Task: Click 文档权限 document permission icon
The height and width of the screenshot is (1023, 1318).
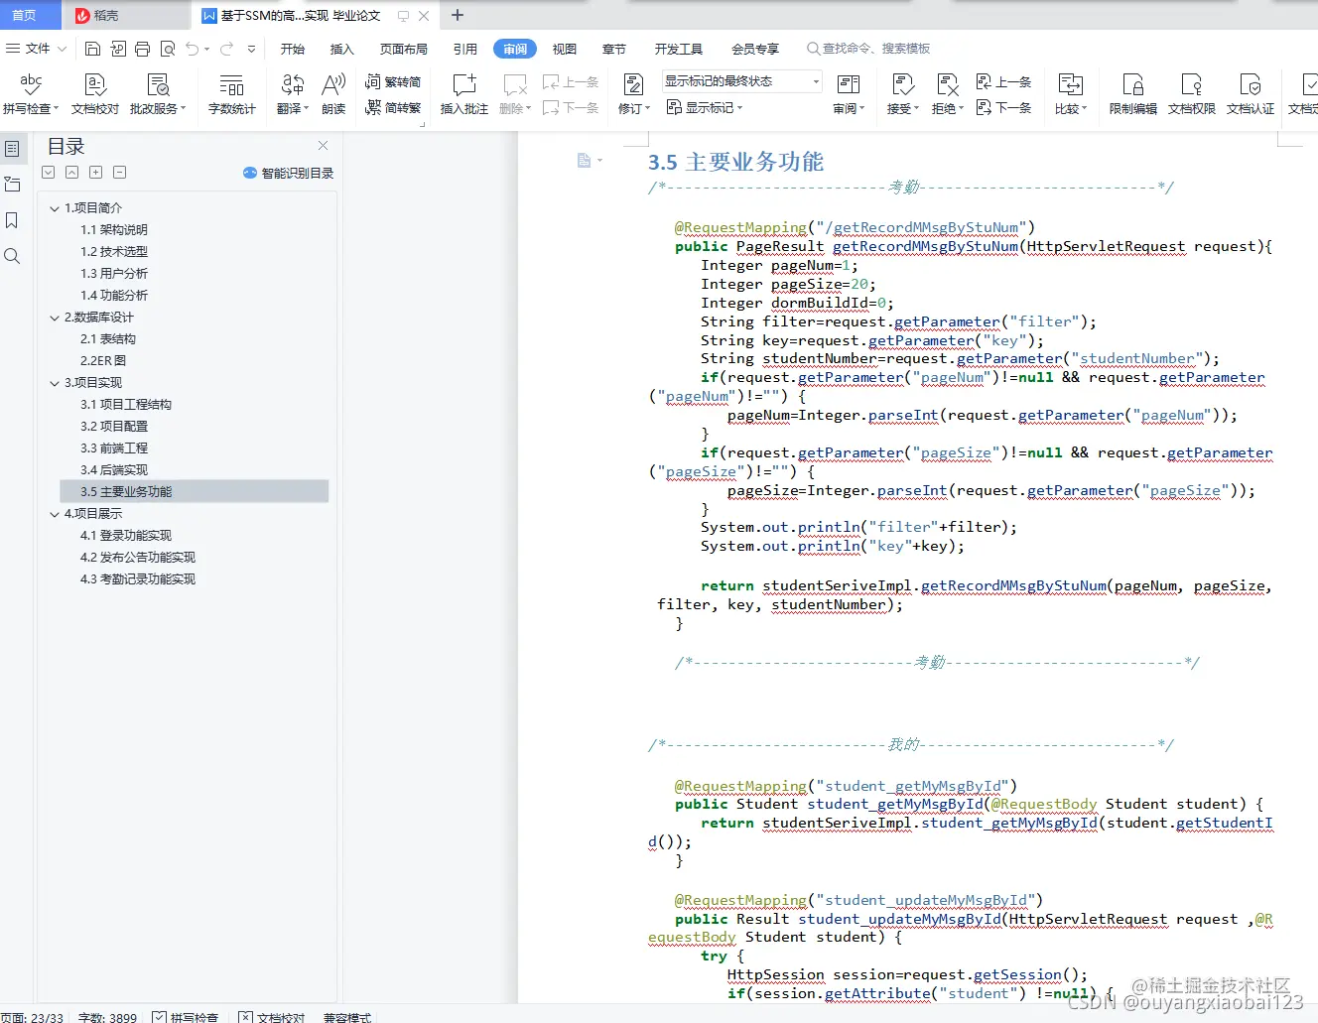Action: (1191, 94)
